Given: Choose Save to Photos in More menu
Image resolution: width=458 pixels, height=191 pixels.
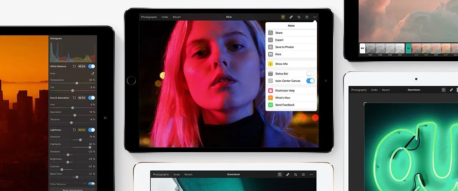Looking at the screenshot, I should coord(291,47).
